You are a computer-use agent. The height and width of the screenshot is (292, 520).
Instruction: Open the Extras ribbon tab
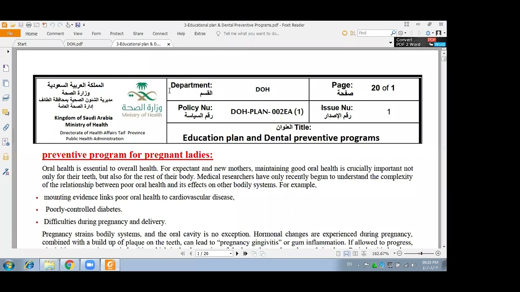pyautogui.click(x=200, y=34)
